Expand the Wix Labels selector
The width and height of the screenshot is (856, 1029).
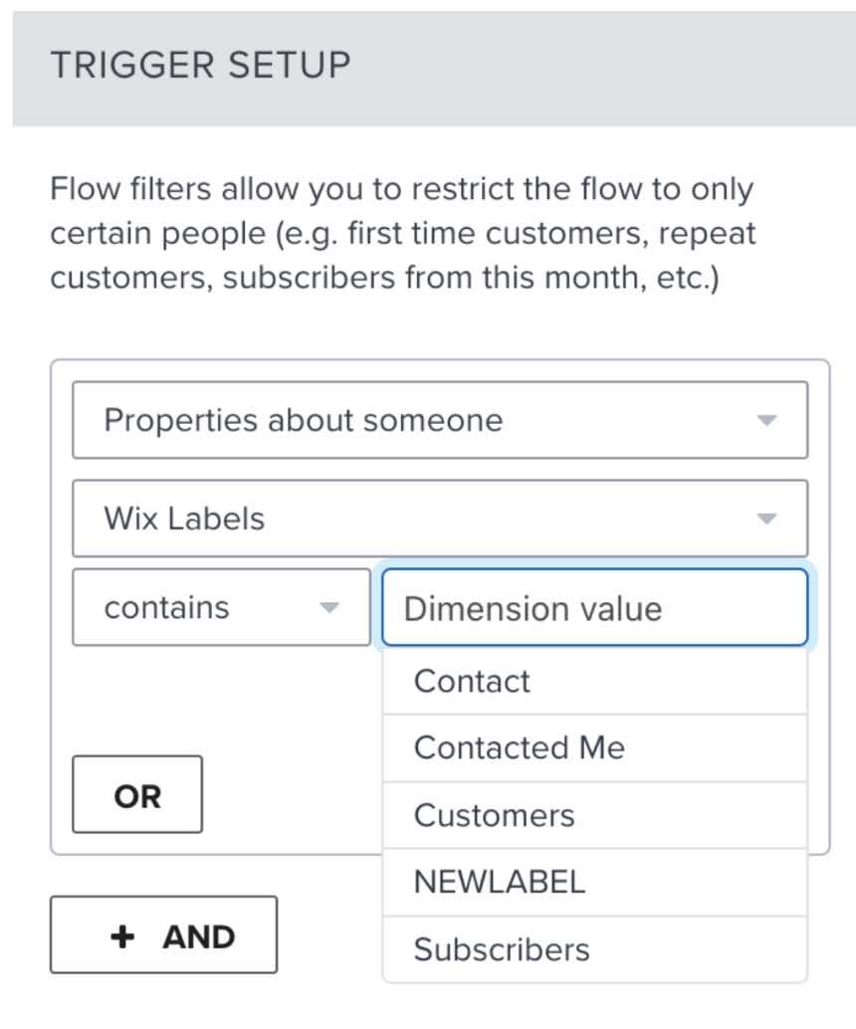point(440,518)
